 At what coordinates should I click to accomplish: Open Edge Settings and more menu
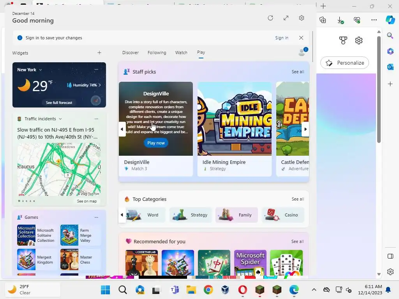[x=374, y=20]
